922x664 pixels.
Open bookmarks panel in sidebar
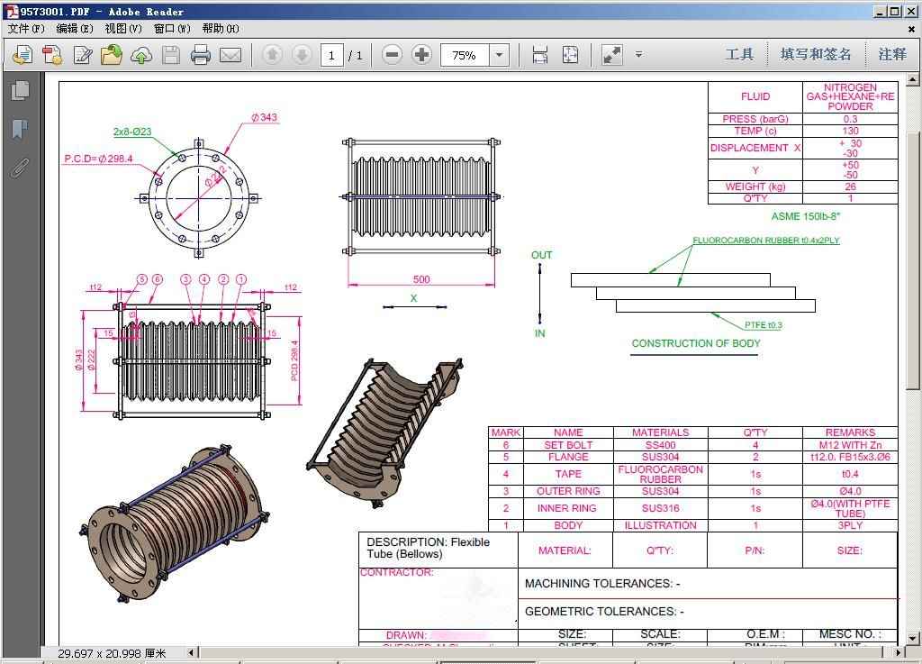click(x=20, y=130)
